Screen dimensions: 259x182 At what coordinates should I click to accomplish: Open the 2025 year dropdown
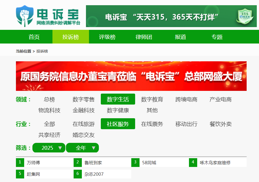49,148
